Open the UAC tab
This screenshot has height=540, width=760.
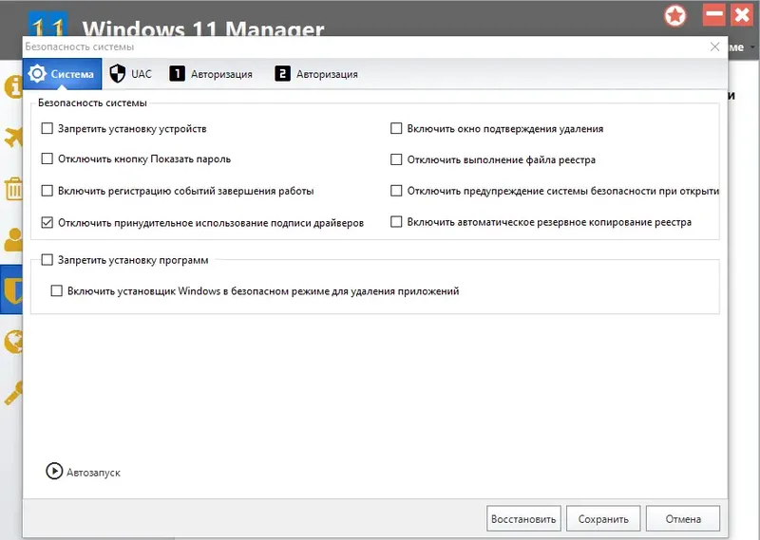click(130, 74)
